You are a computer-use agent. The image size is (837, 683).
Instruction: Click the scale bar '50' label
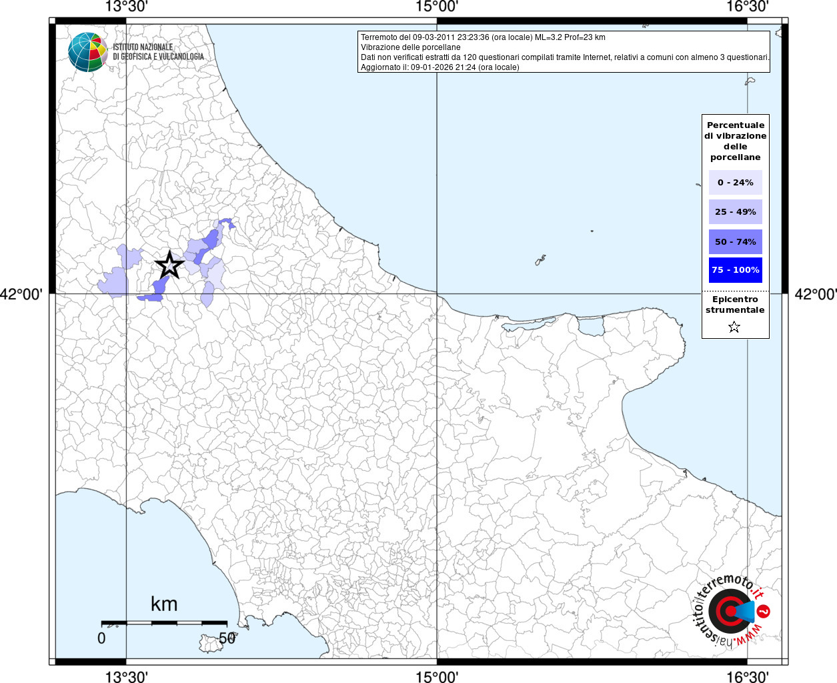pyautogui.click(x=227, y=638)
